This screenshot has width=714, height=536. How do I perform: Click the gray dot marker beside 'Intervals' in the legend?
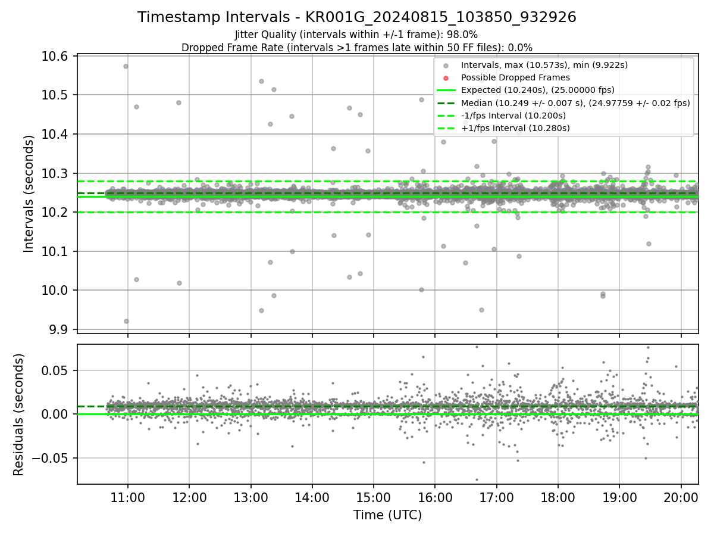click(x=447, y=65)
